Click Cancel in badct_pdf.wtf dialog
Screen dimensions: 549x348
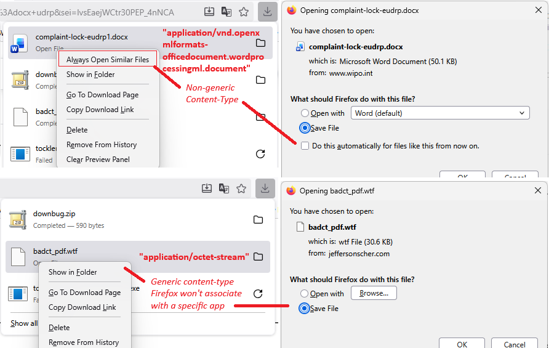515,344
